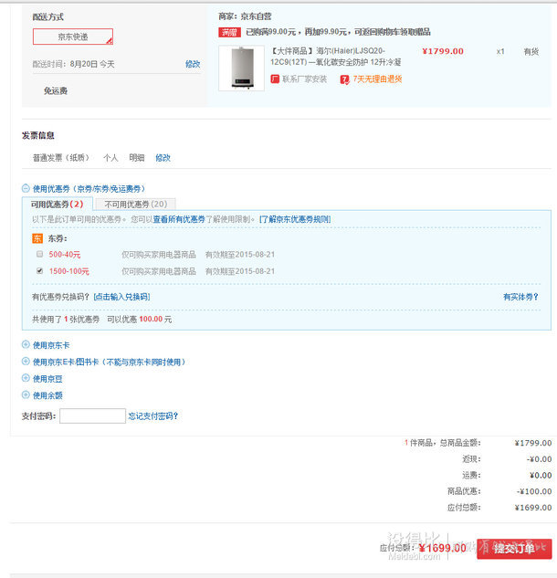Click the 免运费 shipping text
557x578 pixels.
click(56, 90)
